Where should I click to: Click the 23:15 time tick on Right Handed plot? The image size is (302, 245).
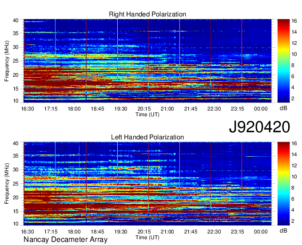pos(237,109)
